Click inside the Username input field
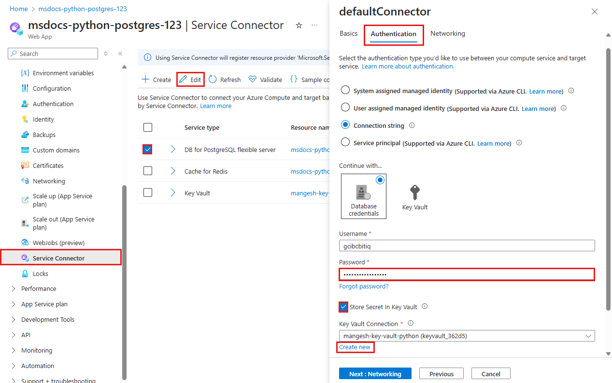Screen dimensions: 612x383 point(466,246)
